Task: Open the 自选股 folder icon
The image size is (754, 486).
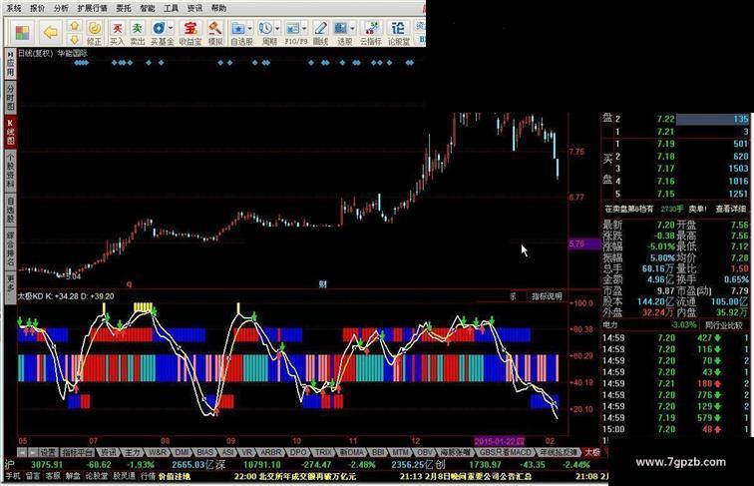Action: coord(238,28)
